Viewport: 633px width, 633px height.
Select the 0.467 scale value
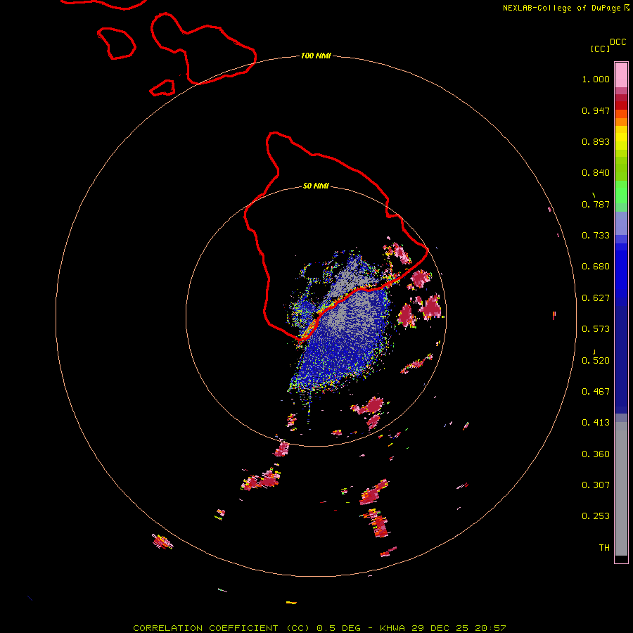[x=596, y=392]
